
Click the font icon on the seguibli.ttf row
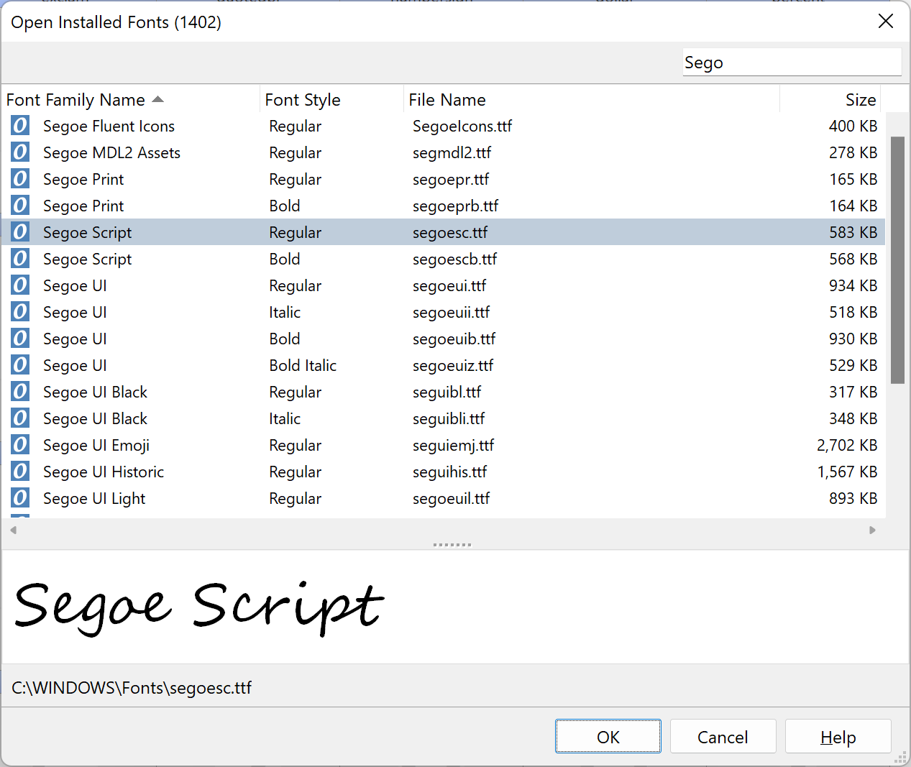click(x=20, y=418)
